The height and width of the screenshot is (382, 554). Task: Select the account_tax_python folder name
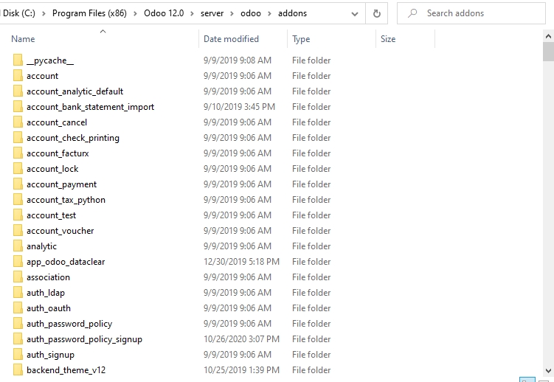click(x=66, y=200)
